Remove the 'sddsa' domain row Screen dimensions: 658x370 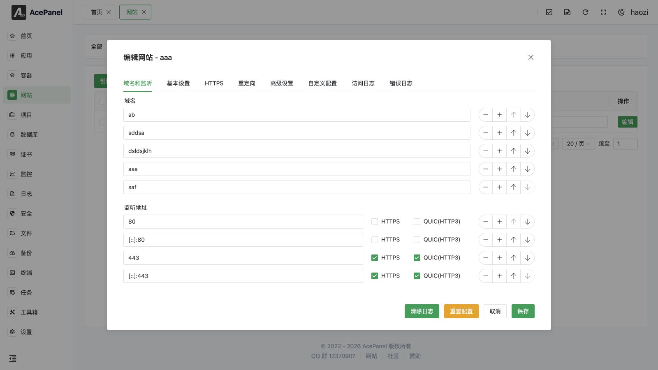(x=486, y=133)
